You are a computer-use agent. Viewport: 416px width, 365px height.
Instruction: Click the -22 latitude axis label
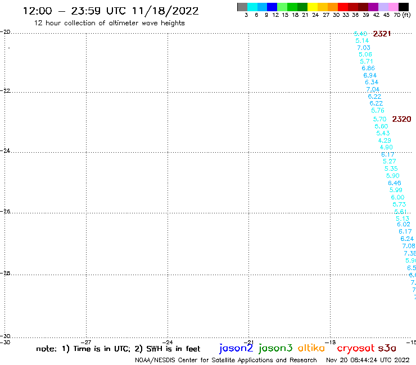[x=5, y=90]
